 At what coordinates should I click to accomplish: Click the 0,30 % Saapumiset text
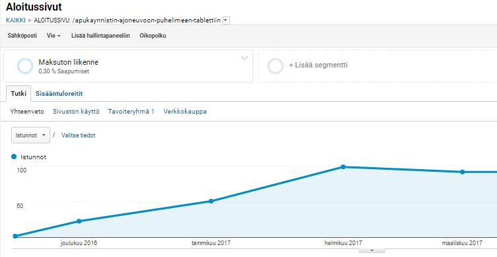click(63, 71)
